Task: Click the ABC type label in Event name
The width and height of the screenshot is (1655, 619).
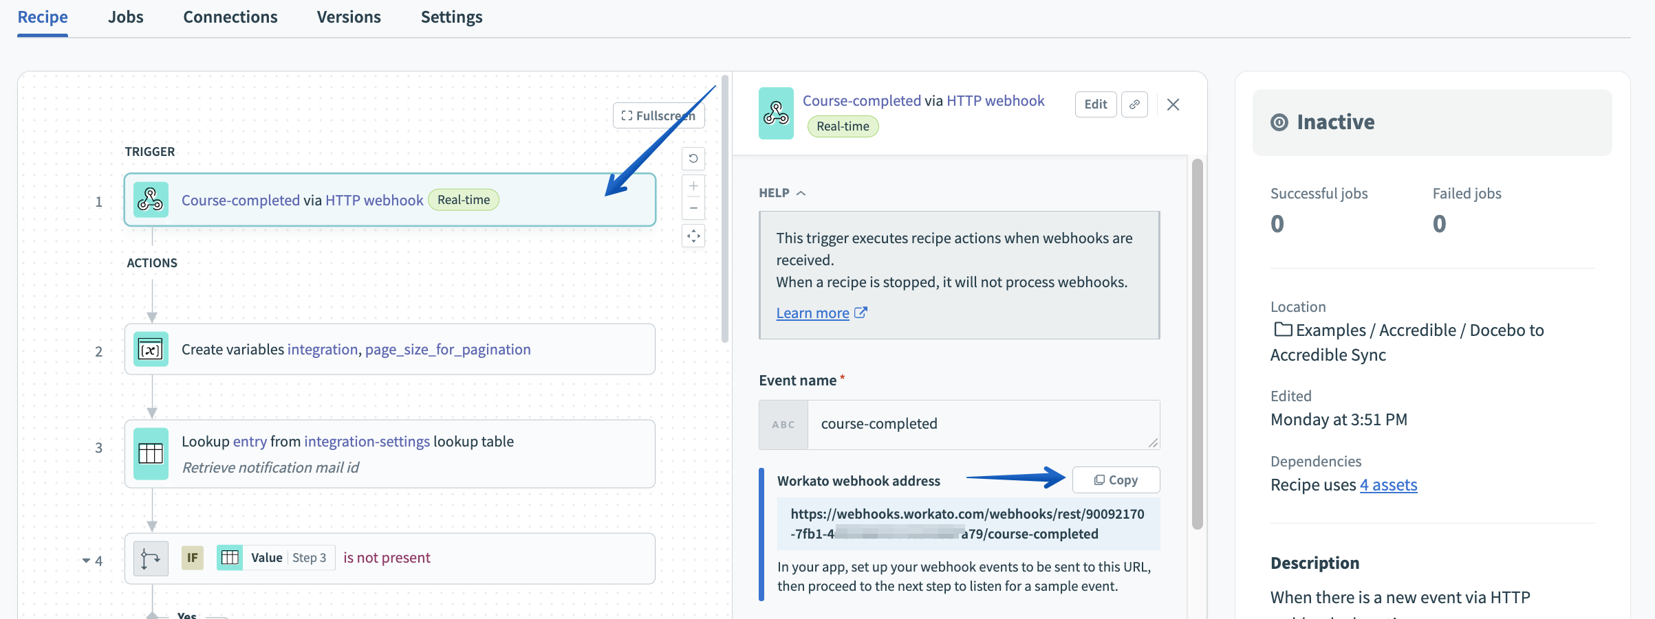Action: click(x=783, y=425)
